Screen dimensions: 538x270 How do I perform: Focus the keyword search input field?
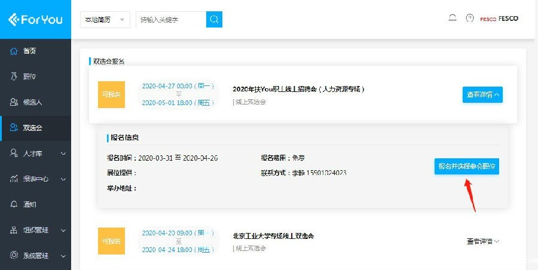[170, 19]
